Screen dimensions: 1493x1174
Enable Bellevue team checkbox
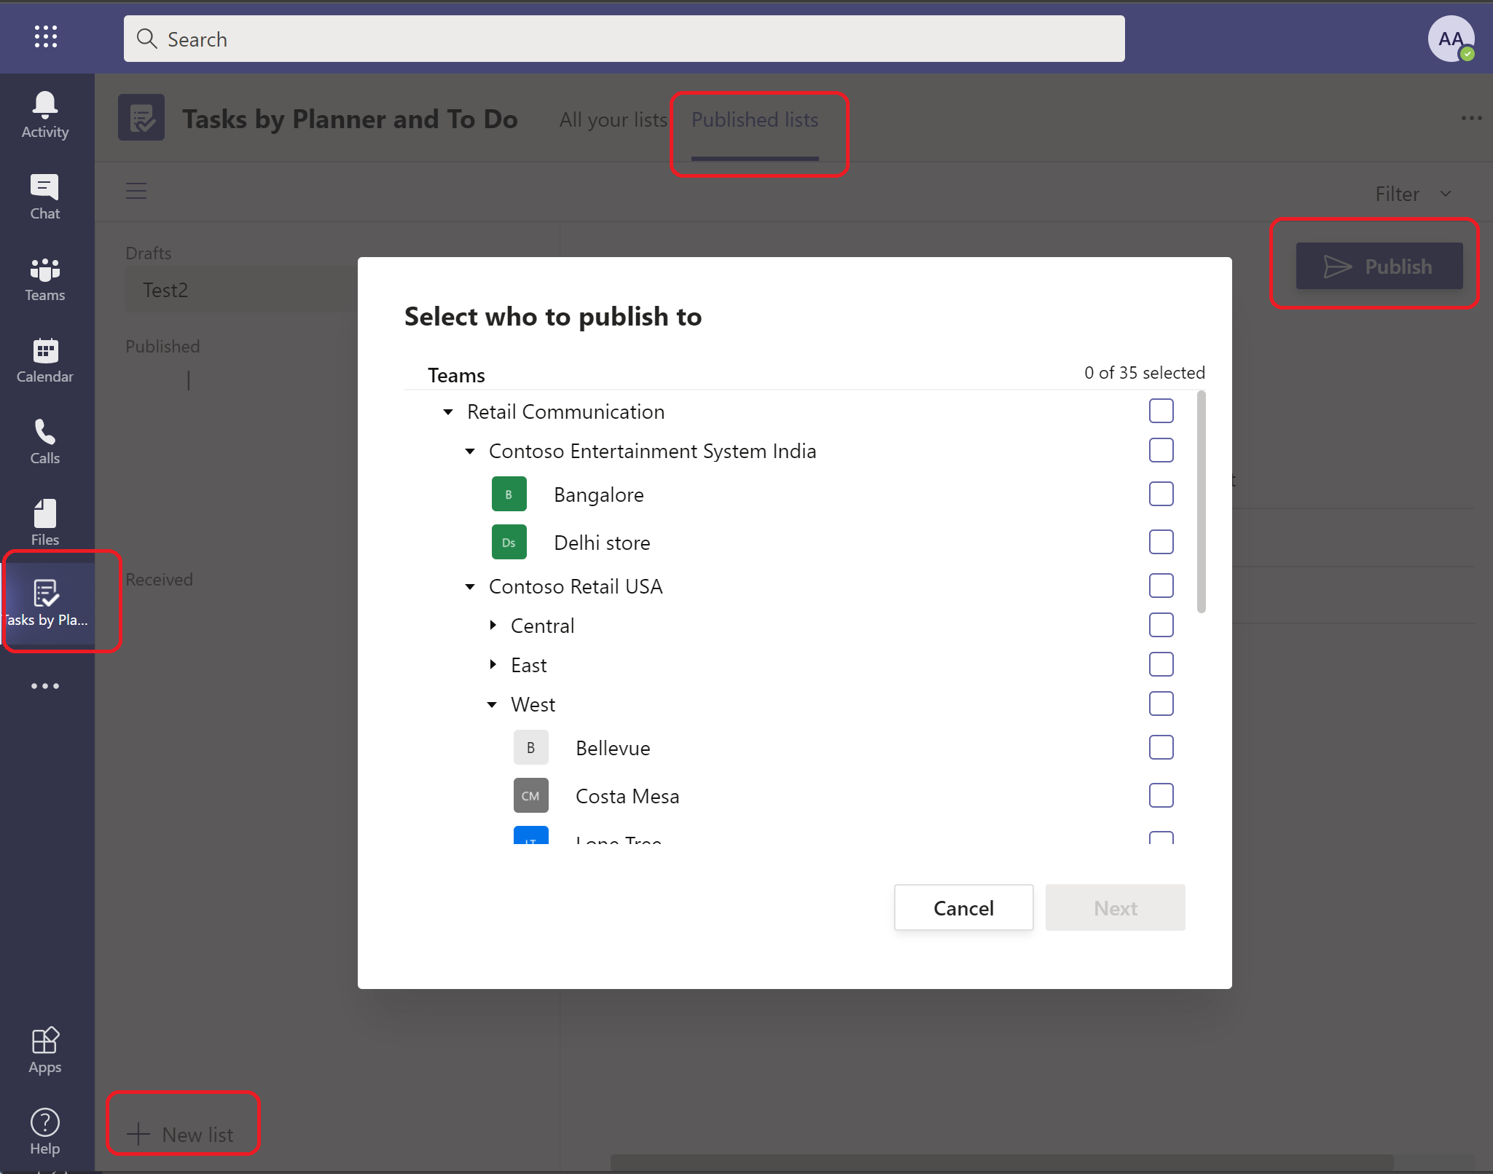coord(1160,747)
